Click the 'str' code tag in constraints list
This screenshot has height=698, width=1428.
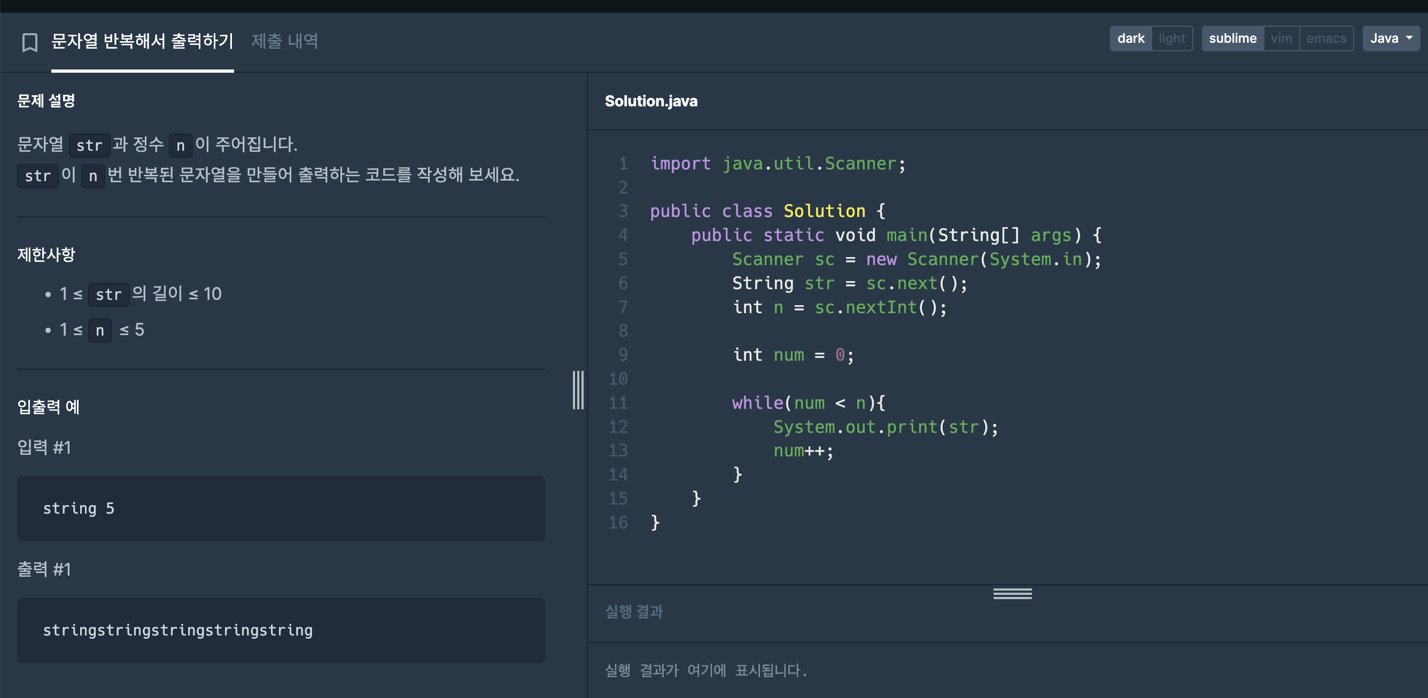click(108, 294)
